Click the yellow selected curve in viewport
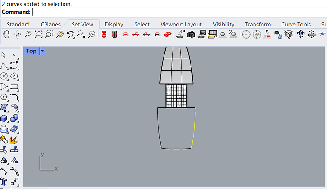Screen dimensions: 327x189 pos(194,129)
